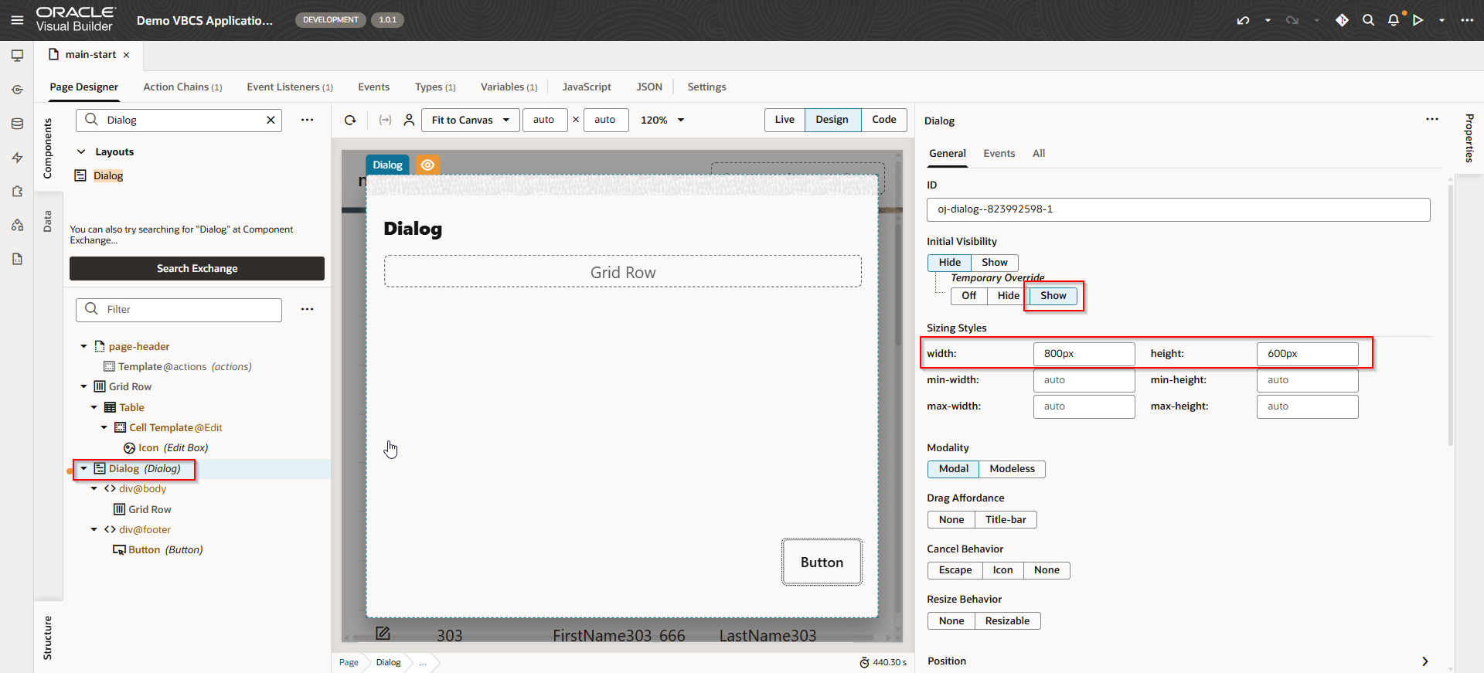Open the 120% zoom level dropdown
1484x673 pixels.
662,120
